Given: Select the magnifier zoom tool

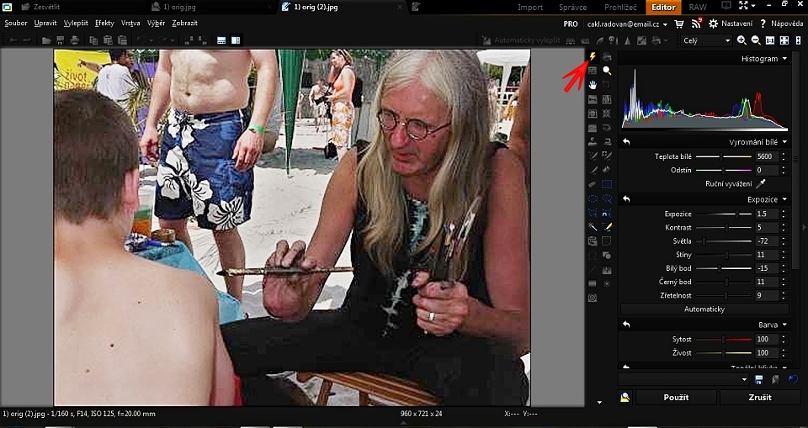Looking at the screenshot, I should click(x=607, y=71).
